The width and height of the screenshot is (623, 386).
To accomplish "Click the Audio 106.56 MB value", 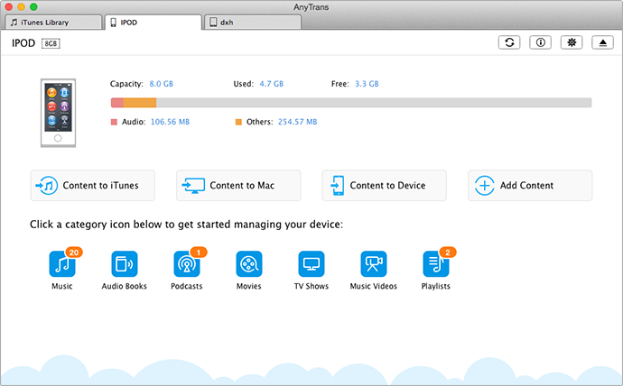I will pyautogui.click(x=170, y=122).
